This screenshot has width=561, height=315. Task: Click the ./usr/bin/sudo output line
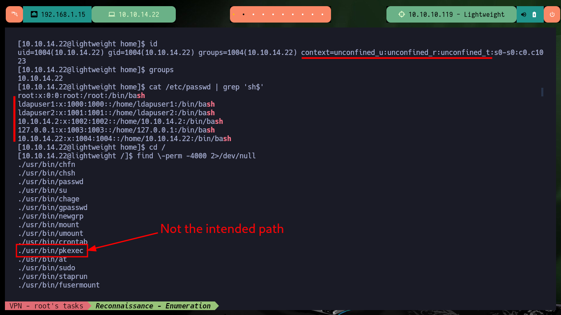click(x=46, y=268)
